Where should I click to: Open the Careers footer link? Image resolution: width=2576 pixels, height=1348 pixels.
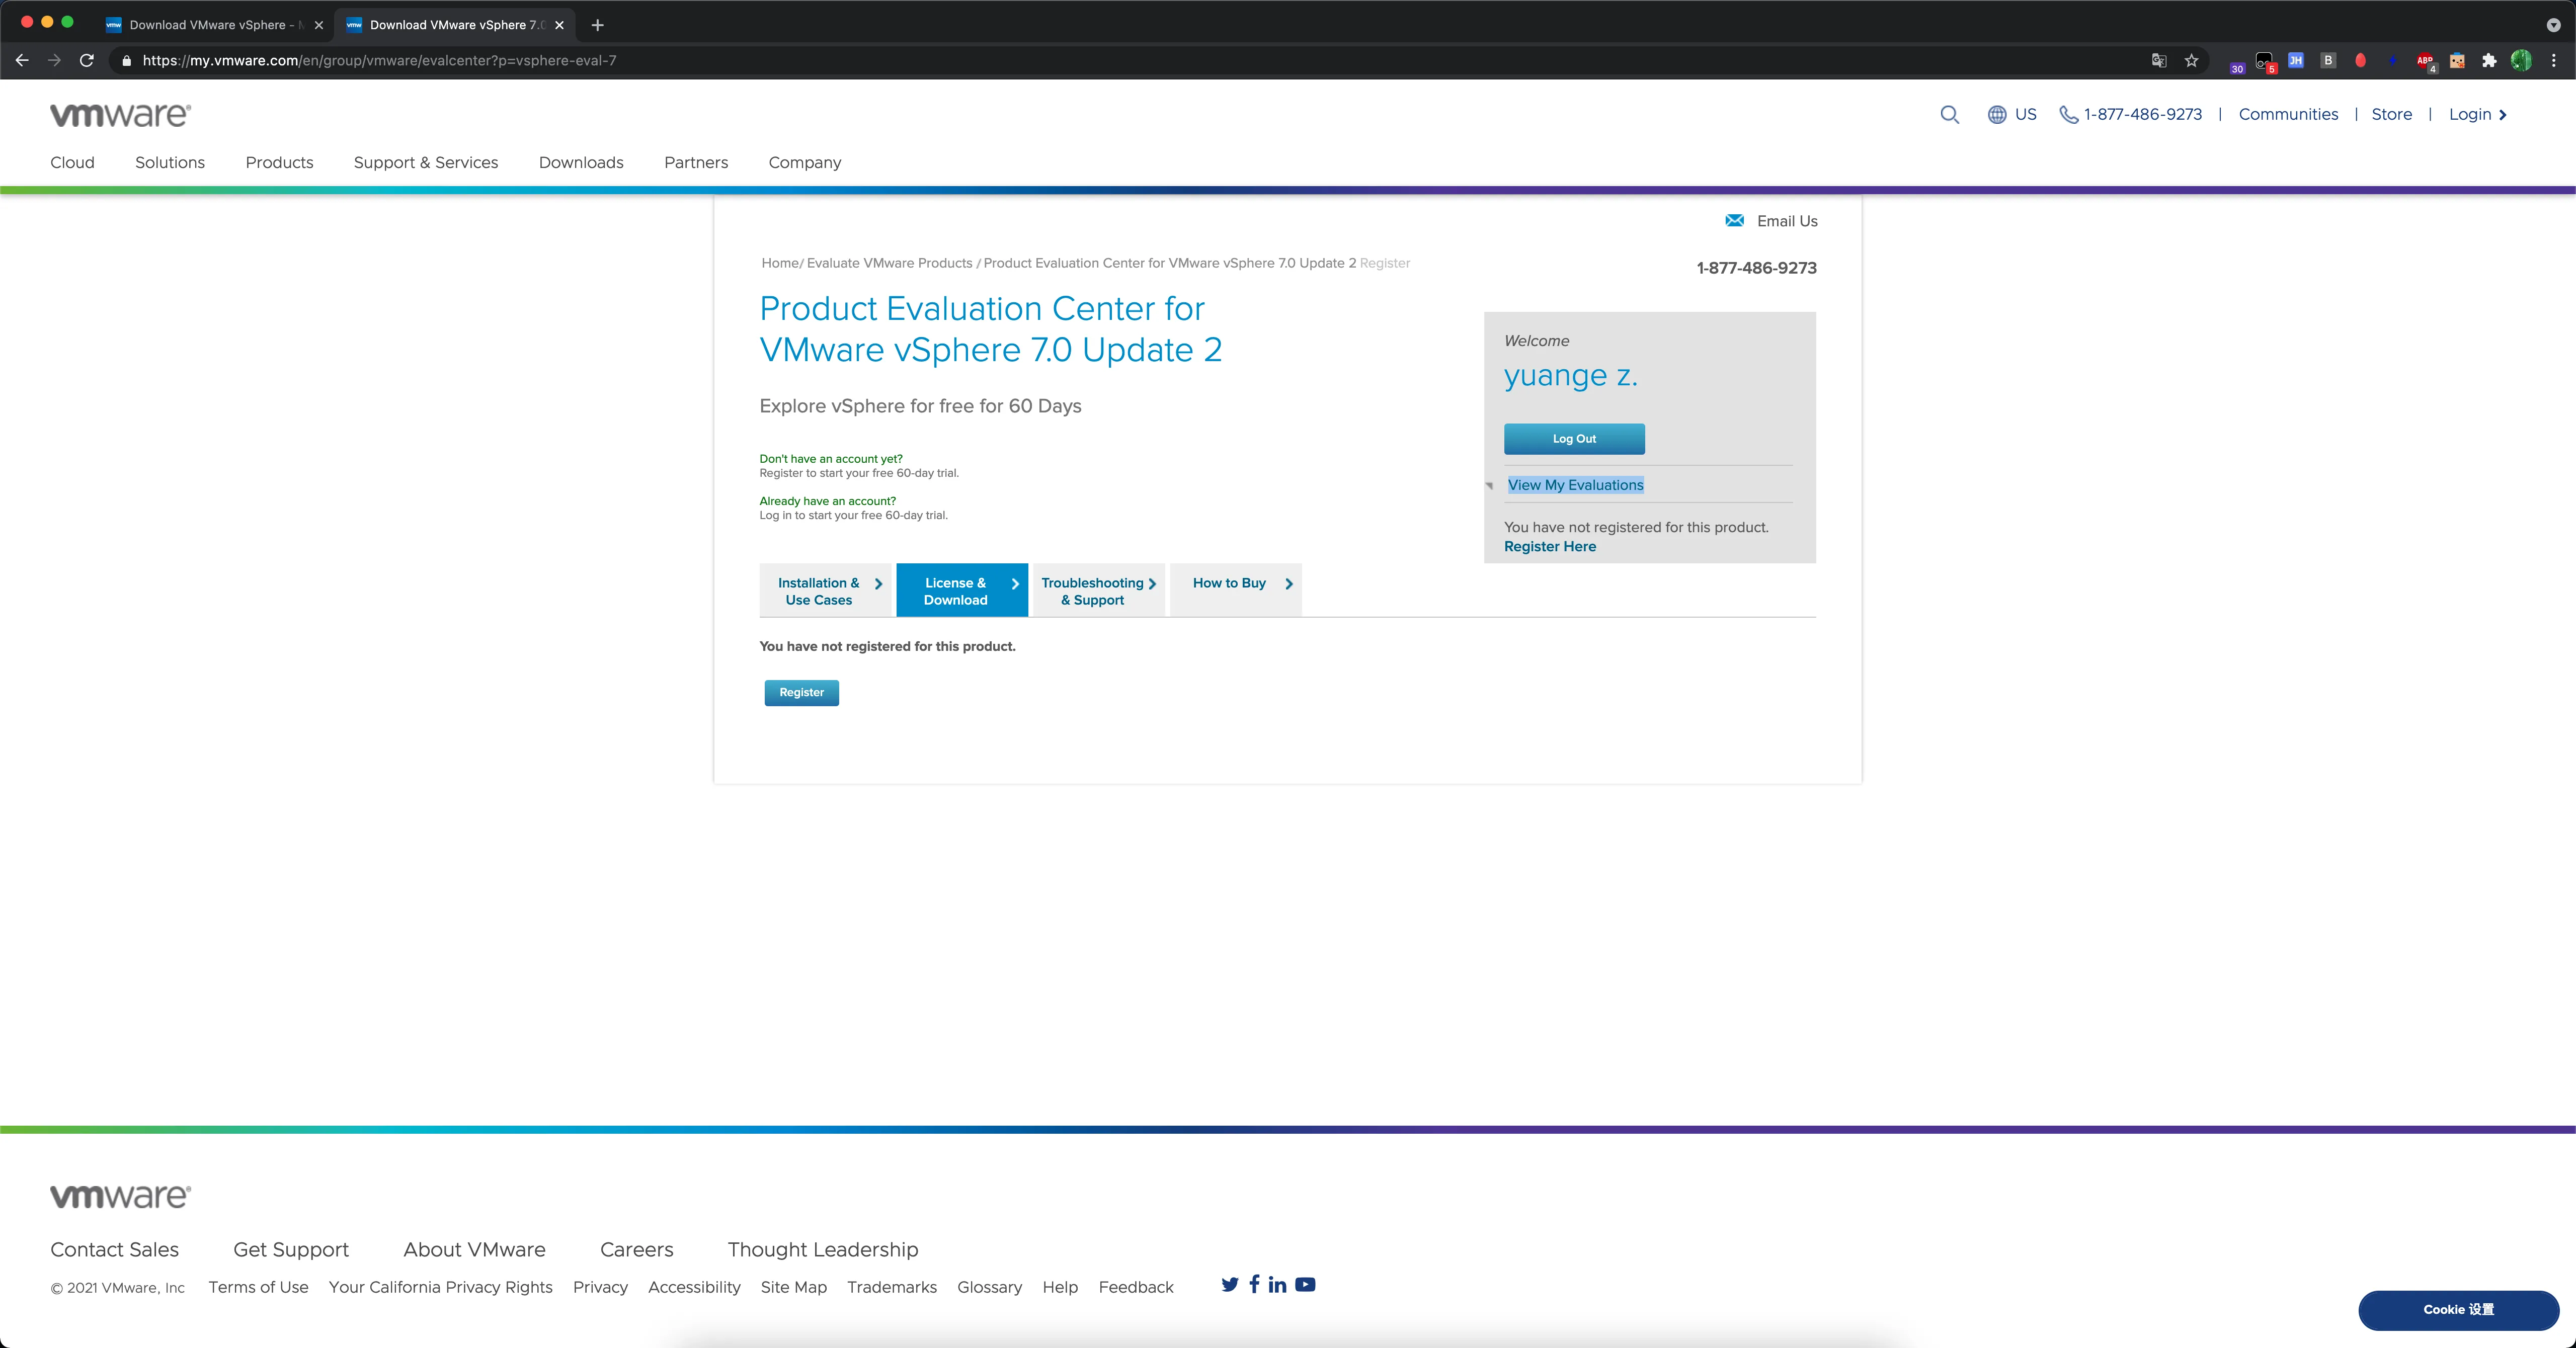pyautogui.click(x=637, y=1250)
